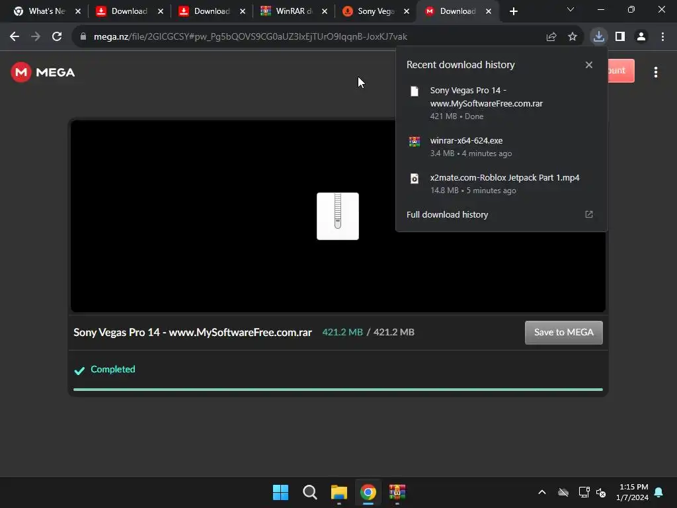Open the Chrome side panel
677x508 pixels.
[620, 37]
